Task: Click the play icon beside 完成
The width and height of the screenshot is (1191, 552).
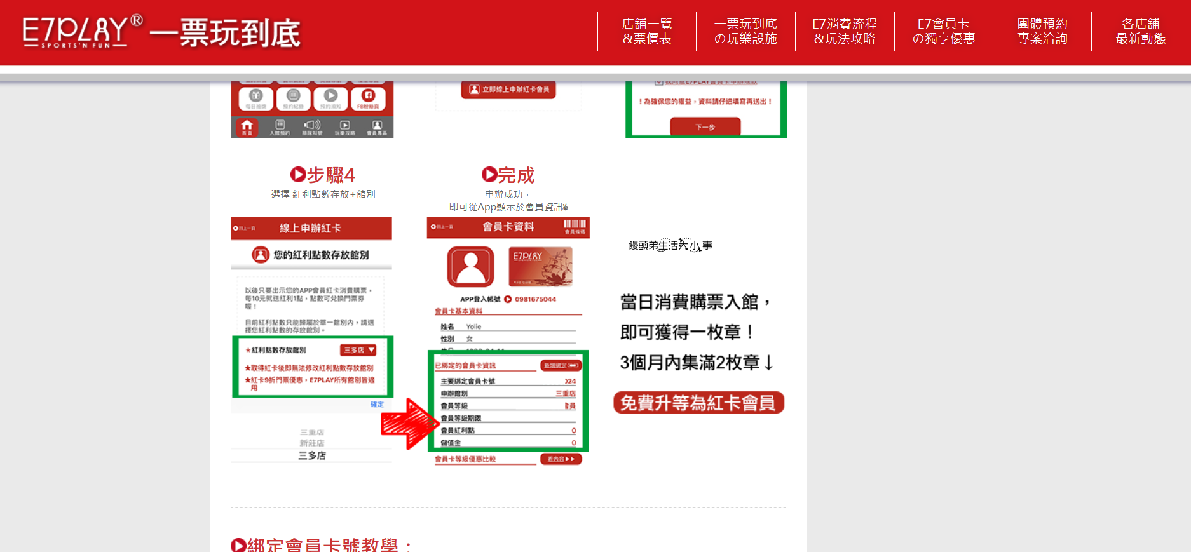Action: pos(489,174)
